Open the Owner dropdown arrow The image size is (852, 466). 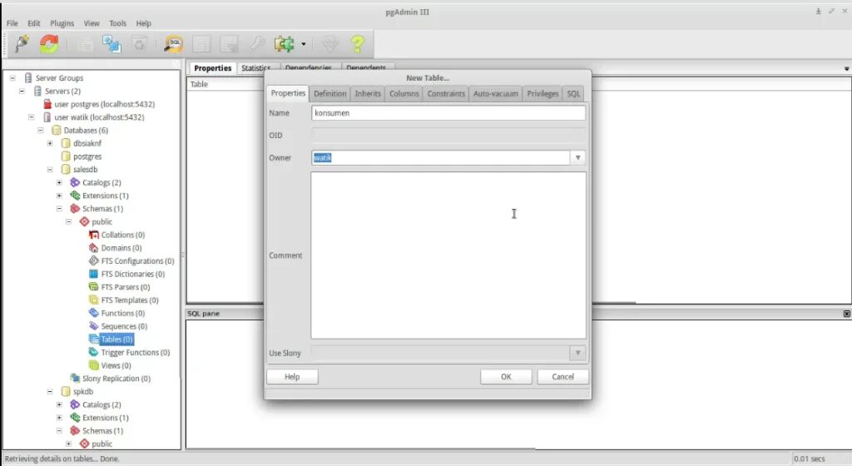point(577,157)
